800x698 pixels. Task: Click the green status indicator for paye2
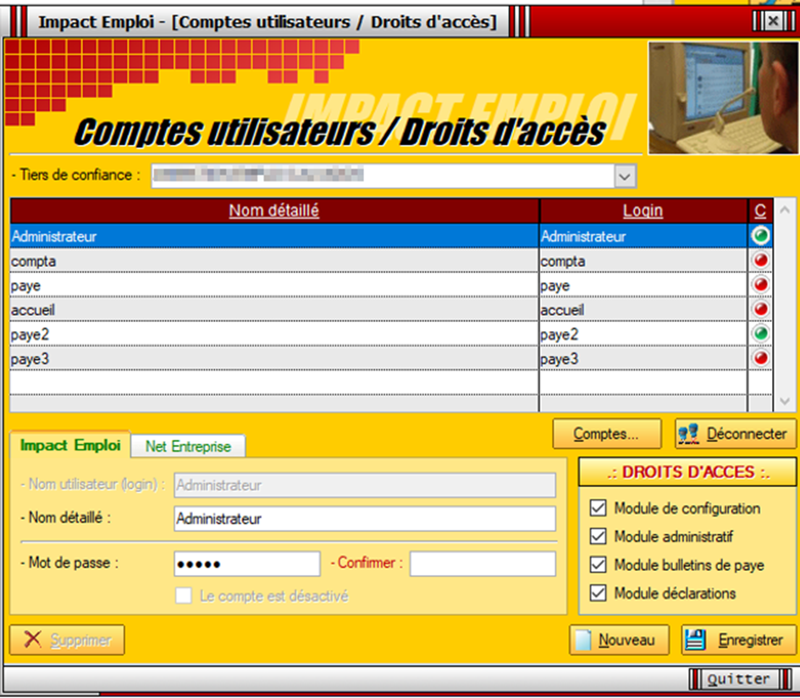click(x=760, y=334)
